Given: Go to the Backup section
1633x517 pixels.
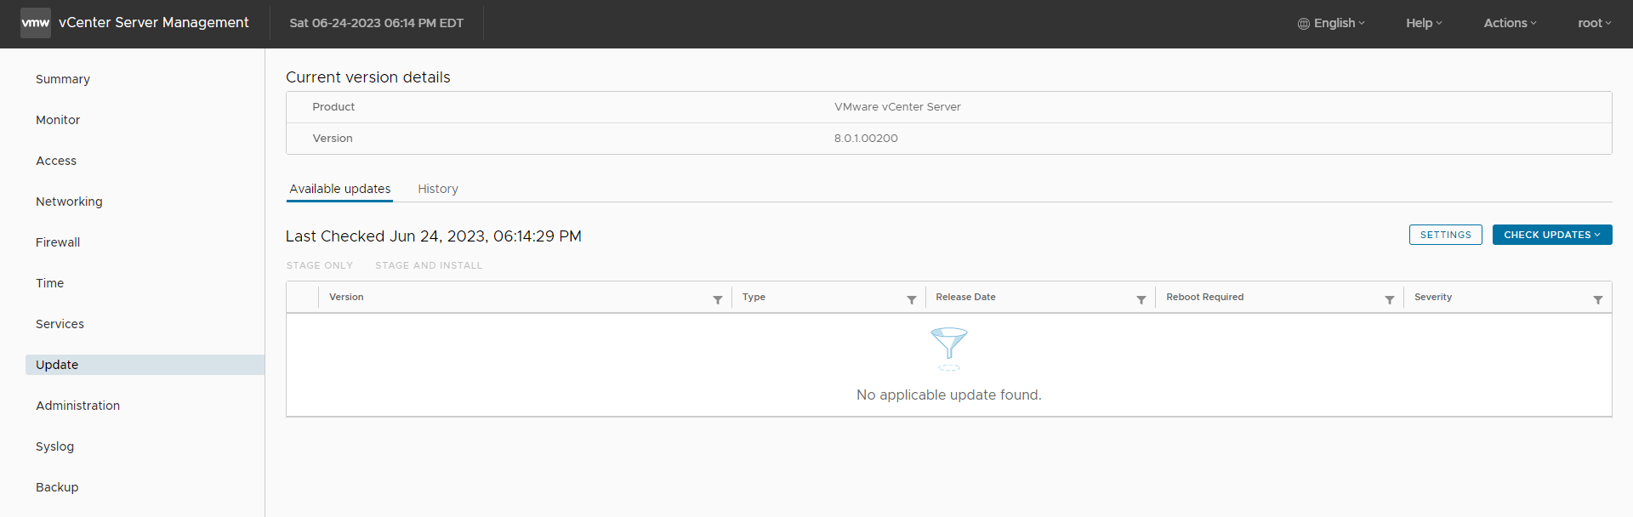Looking at the screenshot, I should click(x=57, y=487).
